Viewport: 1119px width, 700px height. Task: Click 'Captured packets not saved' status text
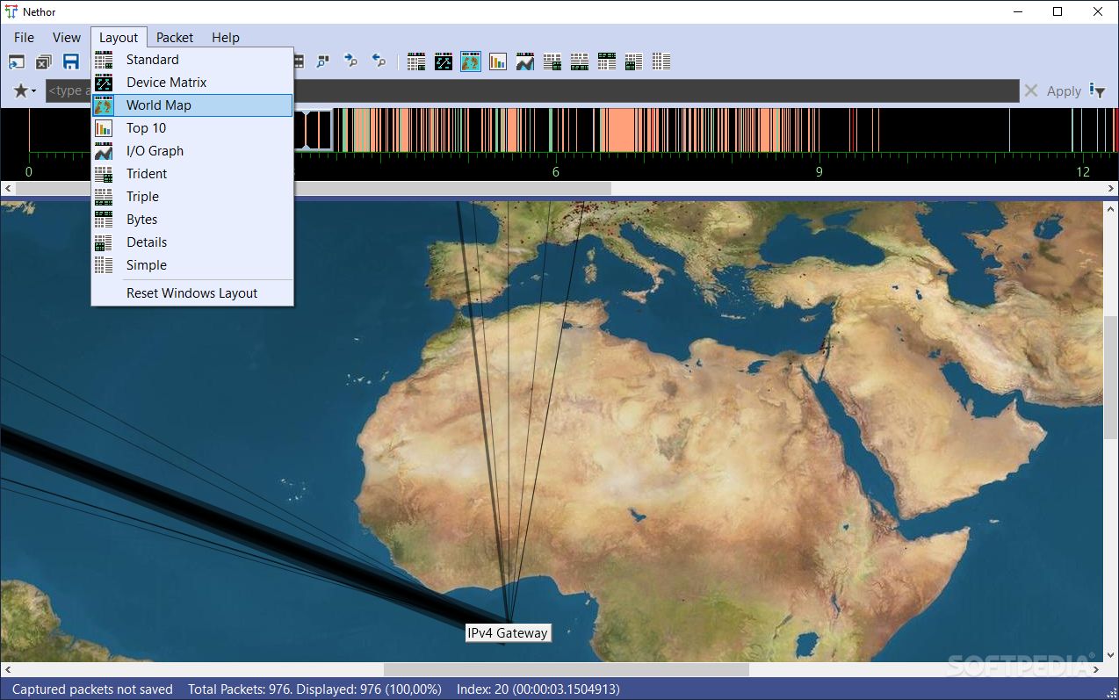coord(92,689)
